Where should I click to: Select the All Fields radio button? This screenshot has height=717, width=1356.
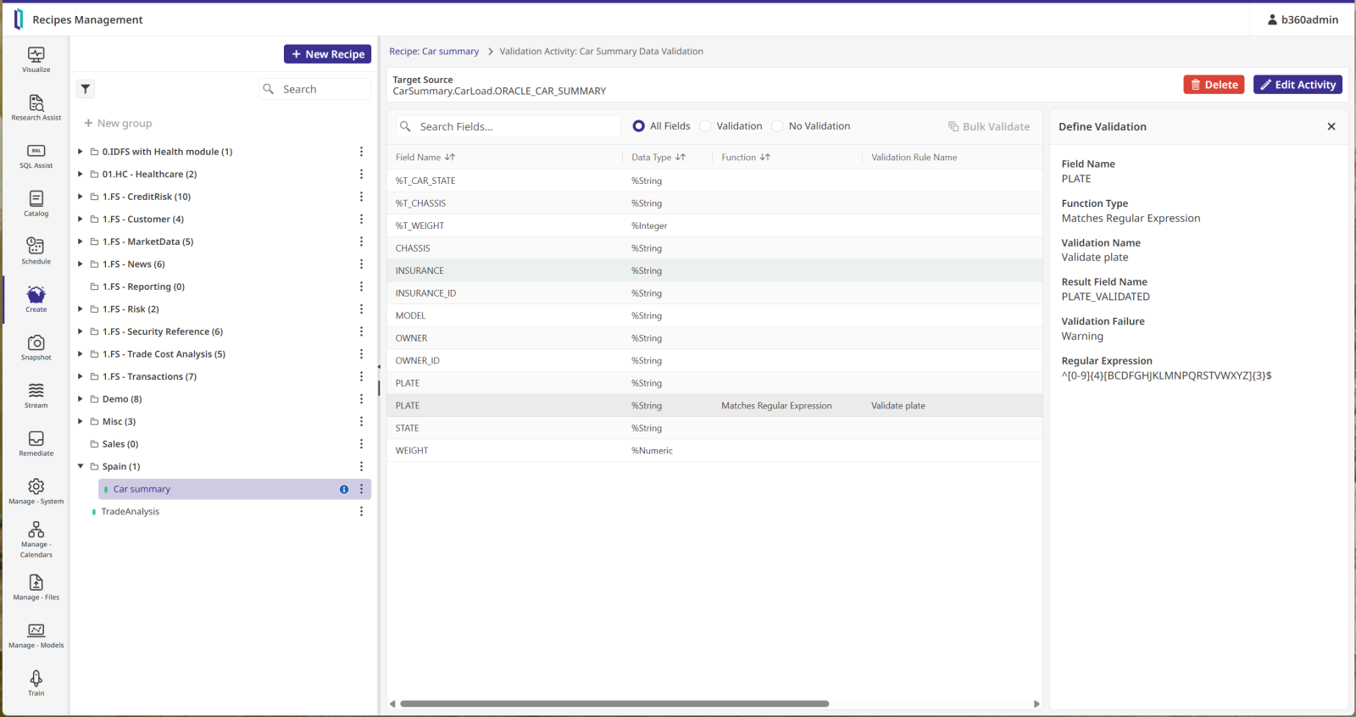click(x=639, y=126)
